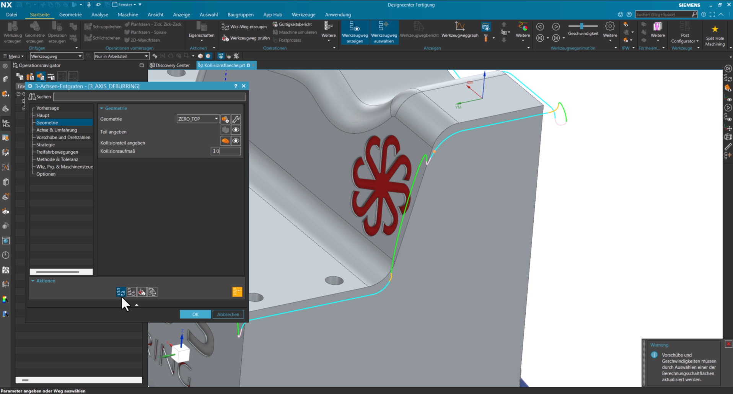Open the Discovery Center tab
The height and width of the screenshot is (394, 733).
[x=169, y=65]
